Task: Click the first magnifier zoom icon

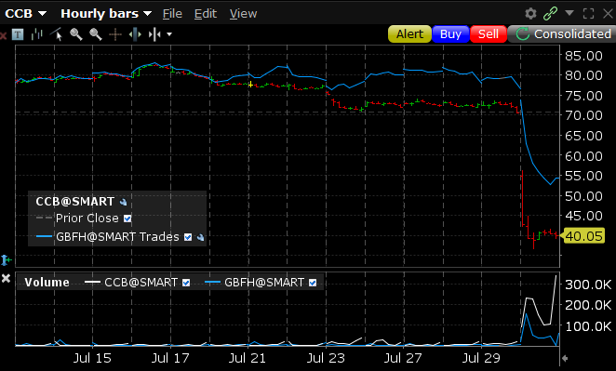Action: [76, 34]
